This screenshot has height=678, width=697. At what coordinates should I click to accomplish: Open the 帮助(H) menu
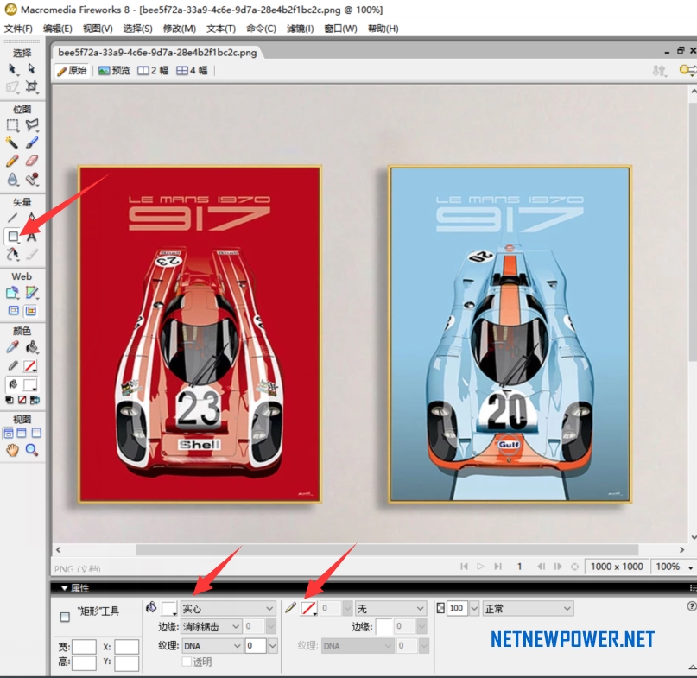coord(383,29)
